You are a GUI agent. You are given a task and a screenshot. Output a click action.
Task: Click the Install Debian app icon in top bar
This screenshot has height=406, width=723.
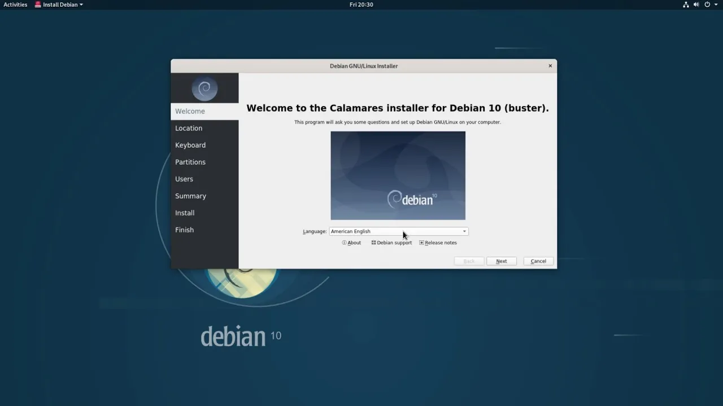[38, 5]
